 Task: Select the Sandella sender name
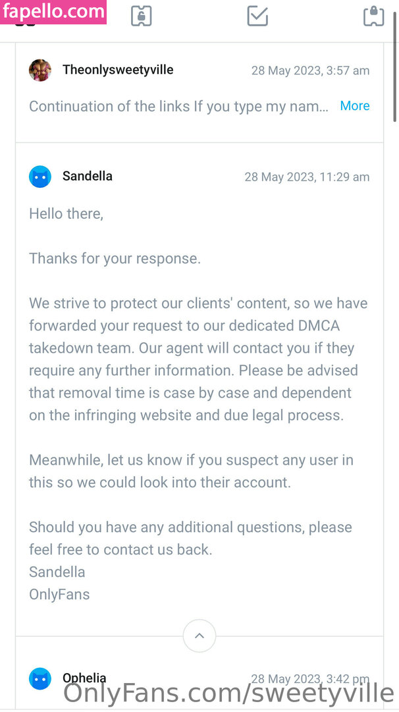[88, 176]
